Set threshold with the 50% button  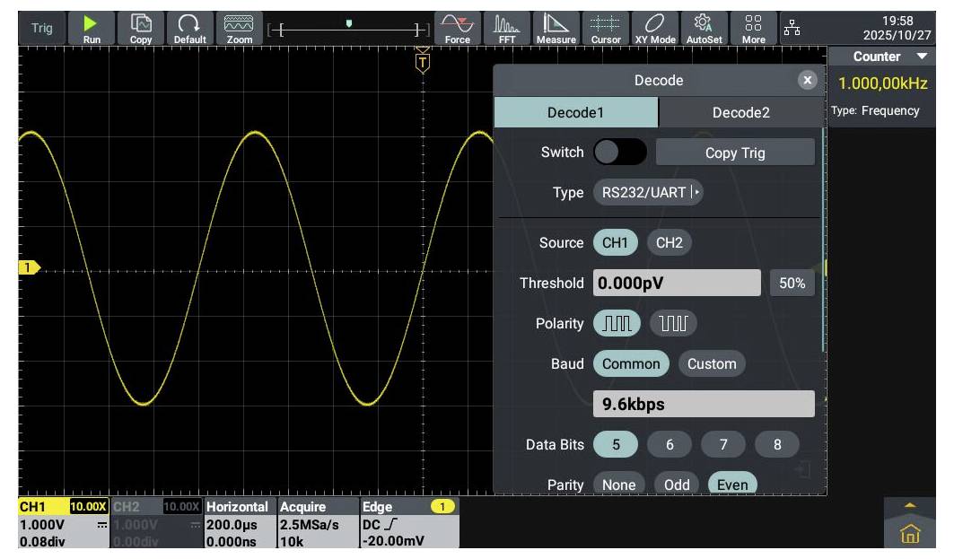pos(792,284)
